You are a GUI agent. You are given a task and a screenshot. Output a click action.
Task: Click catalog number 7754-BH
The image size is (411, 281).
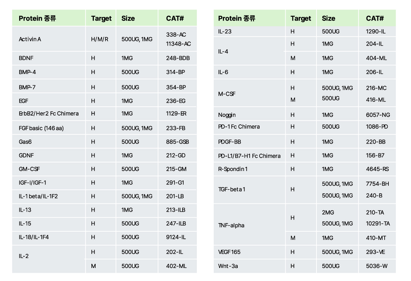point(377,184)
